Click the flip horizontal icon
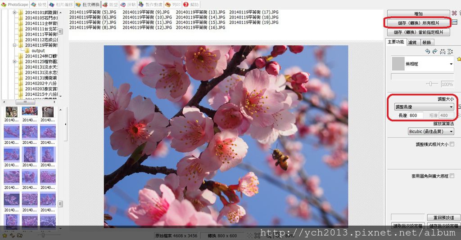 [443, 52]
